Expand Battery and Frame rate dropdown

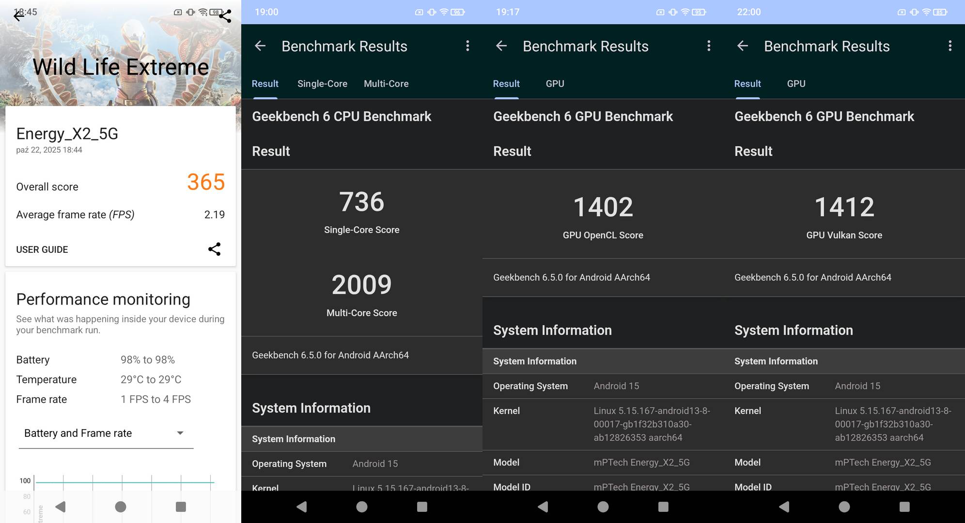pyautogui.click(x=106, y=433)
